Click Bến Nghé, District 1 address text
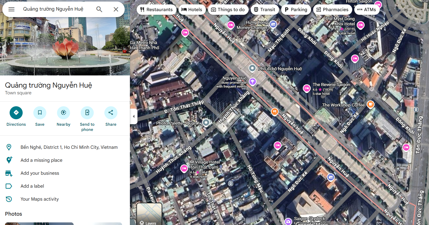This screenshot has width=429, height=225. (69, 147)
